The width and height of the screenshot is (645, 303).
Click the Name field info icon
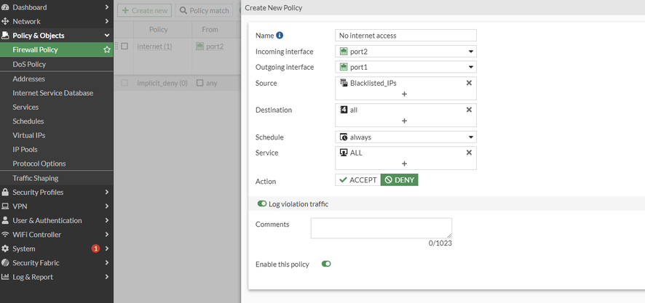coord(280,36)
